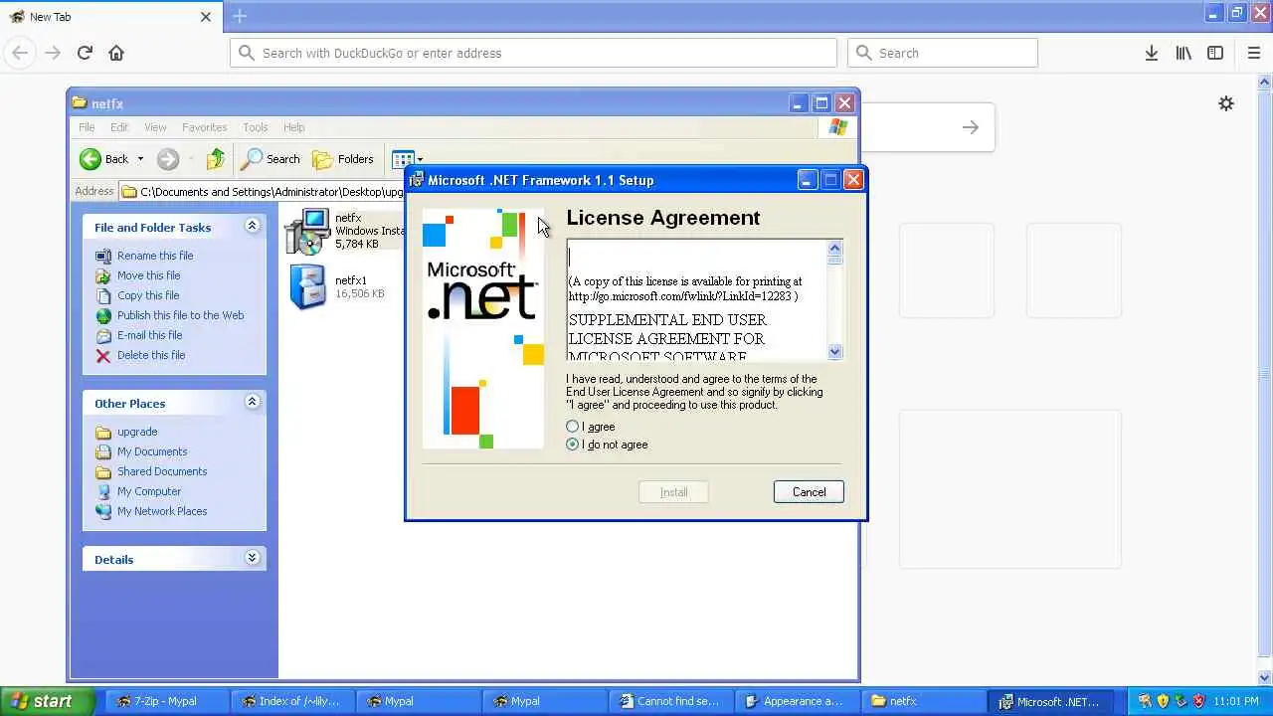The image size is (1273, 716).
Task: Select netfx1 file icon
Action: pyautogui.click(x=307, y=287)
